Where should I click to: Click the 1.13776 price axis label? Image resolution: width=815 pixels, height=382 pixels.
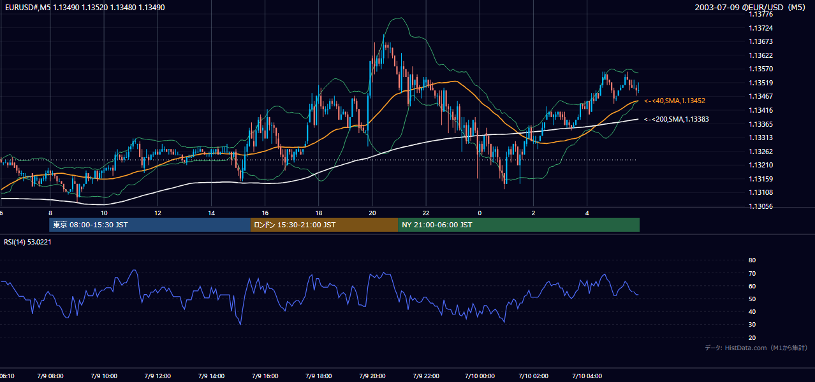click(761, 15)
